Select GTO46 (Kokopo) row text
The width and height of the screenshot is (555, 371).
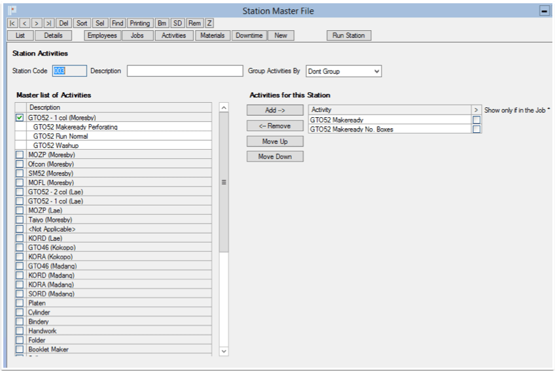(x=52, y=247)
